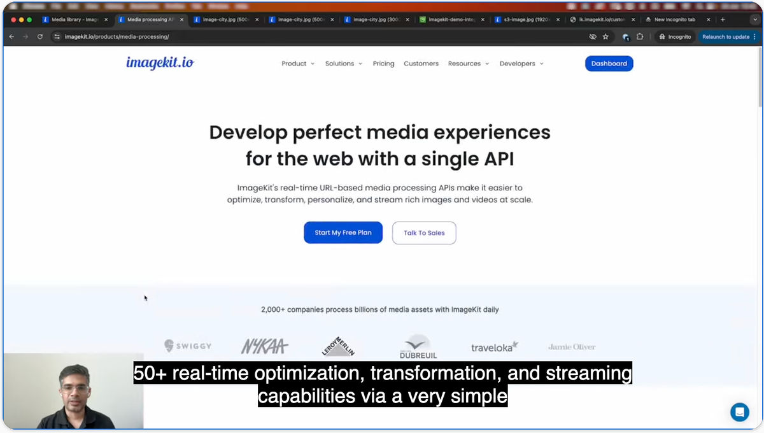Switch to the Media library tab
Viewport: 764px width, 433px height.
point(76,20)
